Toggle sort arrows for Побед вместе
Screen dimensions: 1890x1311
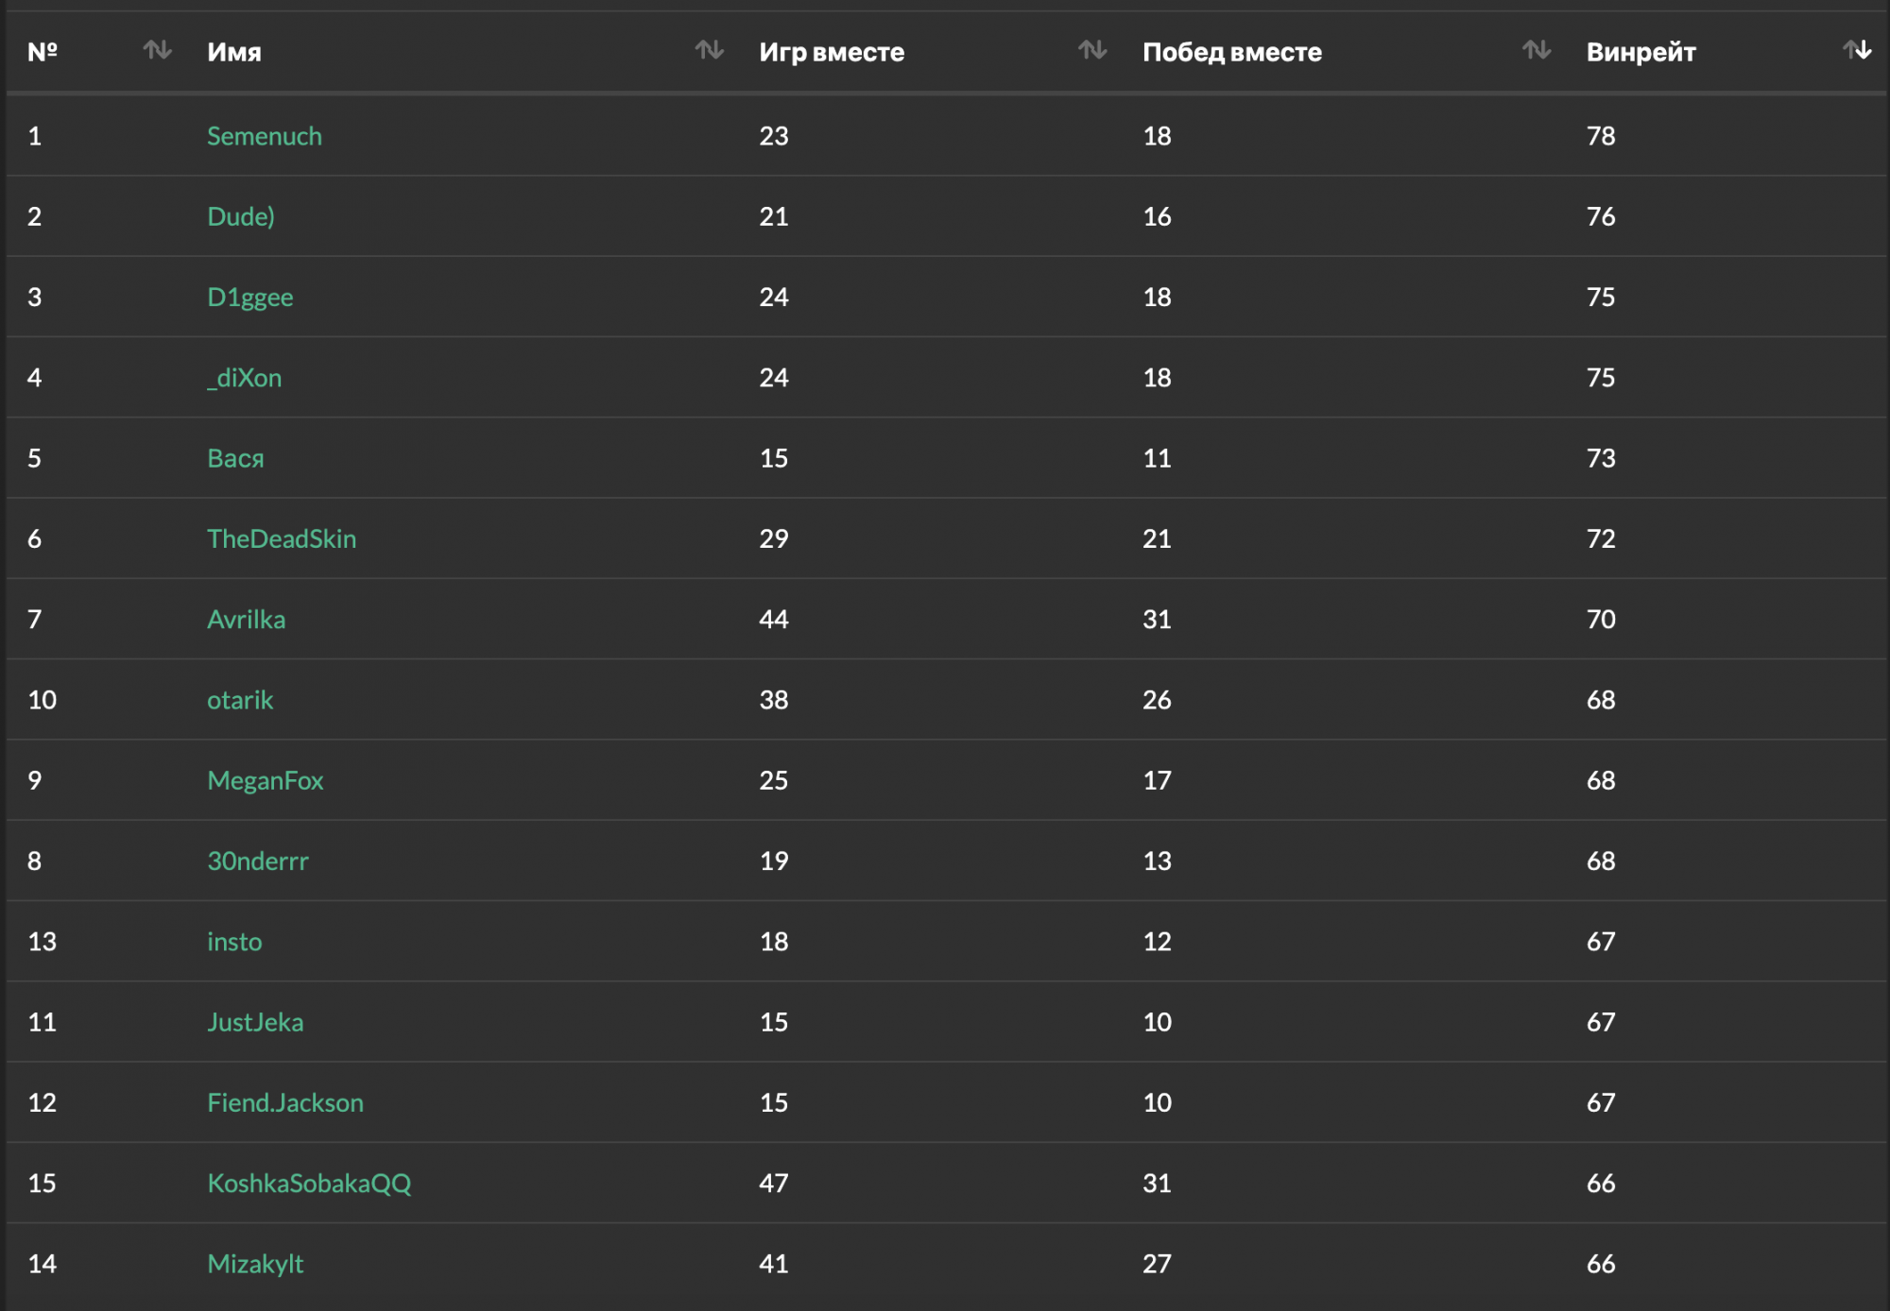(1536, 50)
